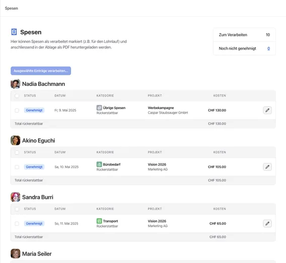
Task: Edit Nadia Bachmann's expense with pencil icon
Action: click(x=267, y=110)
